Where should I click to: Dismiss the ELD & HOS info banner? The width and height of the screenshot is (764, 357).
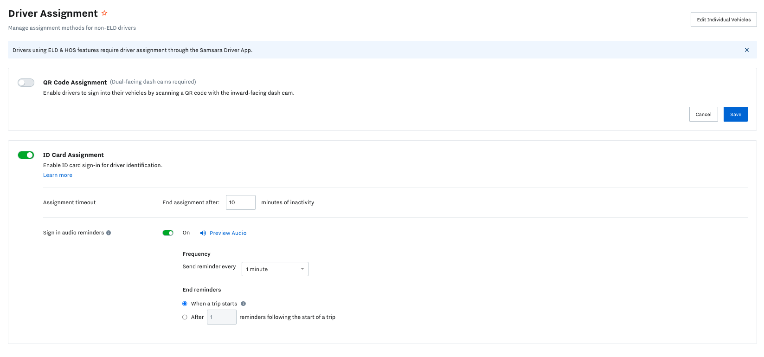746,50
